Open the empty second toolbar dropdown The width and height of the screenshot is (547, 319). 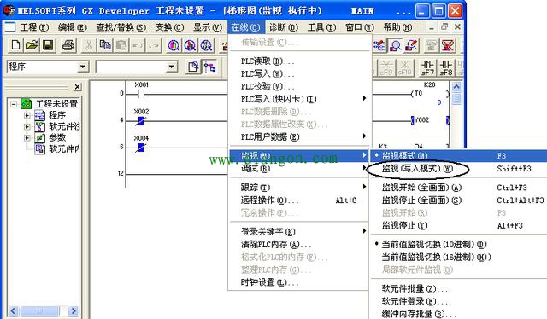click(x=172, y=67)
